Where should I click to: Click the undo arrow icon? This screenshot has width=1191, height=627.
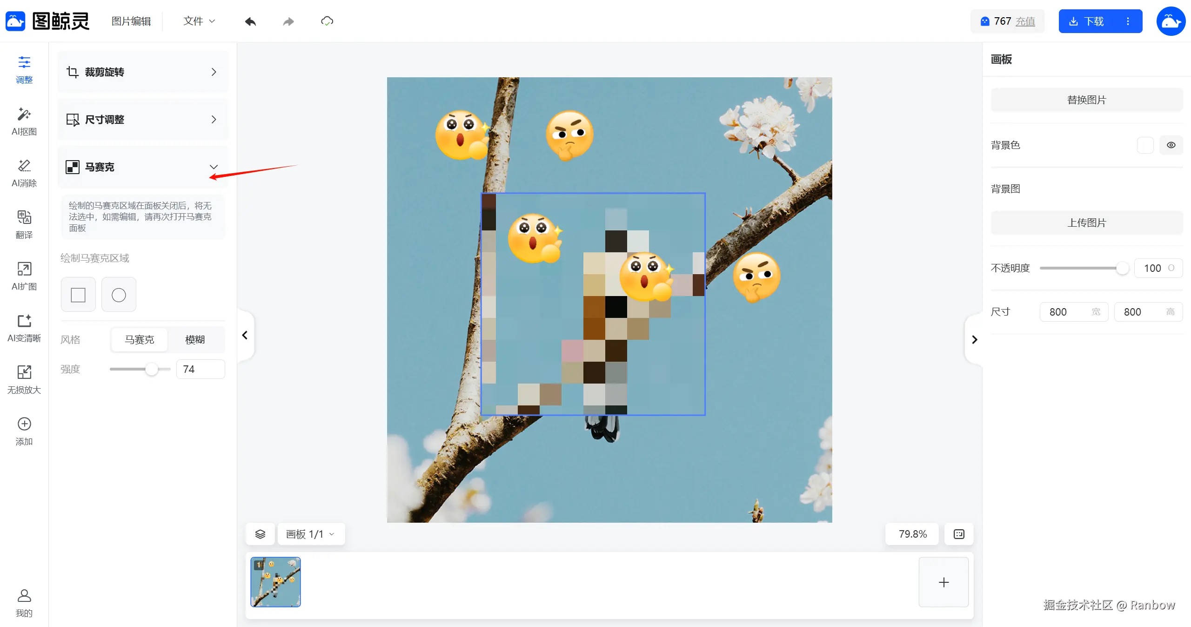[x=250, y=21]
